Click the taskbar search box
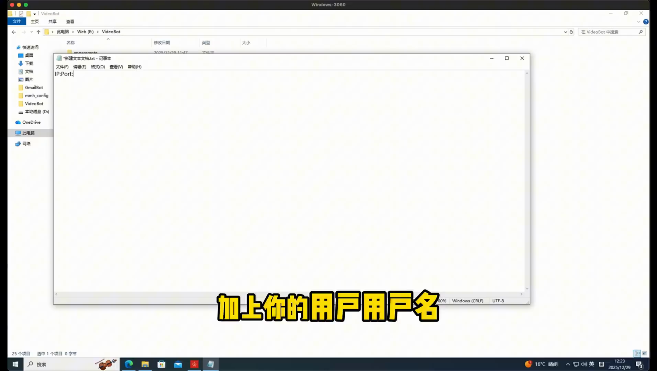Viewport: 657px width, 371px height. (71, 364)
